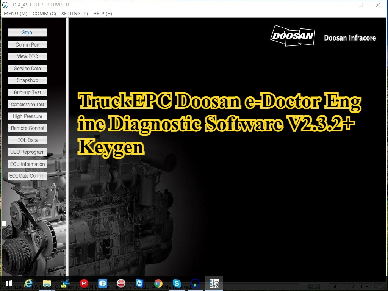Open the SETTING (P) menu

point(75,13)
